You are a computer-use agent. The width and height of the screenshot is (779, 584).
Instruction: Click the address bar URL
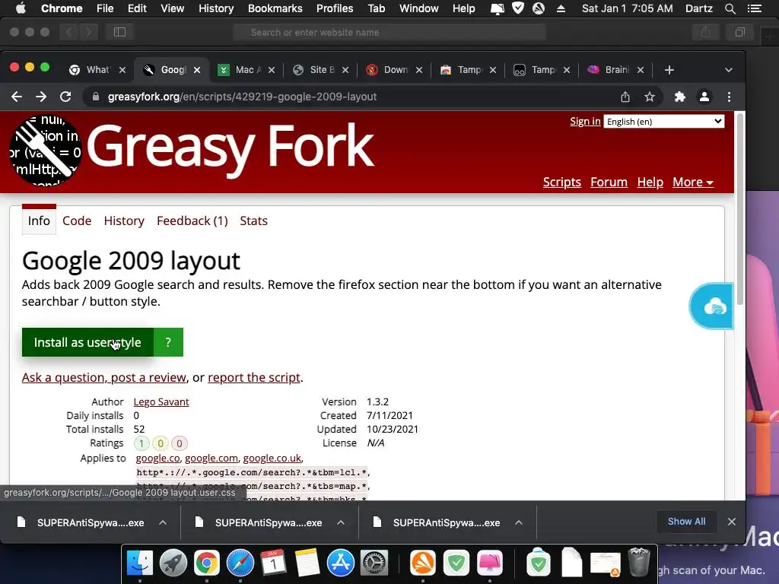[242, 97]
